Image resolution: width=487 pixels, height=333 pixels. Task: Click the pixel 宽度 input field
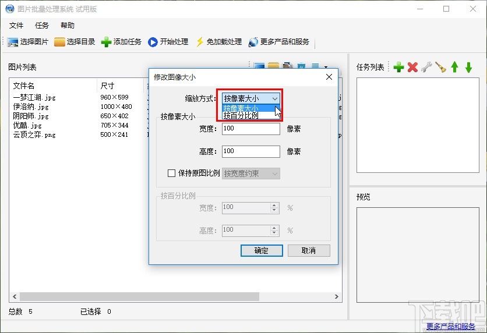tap(251, 129)
